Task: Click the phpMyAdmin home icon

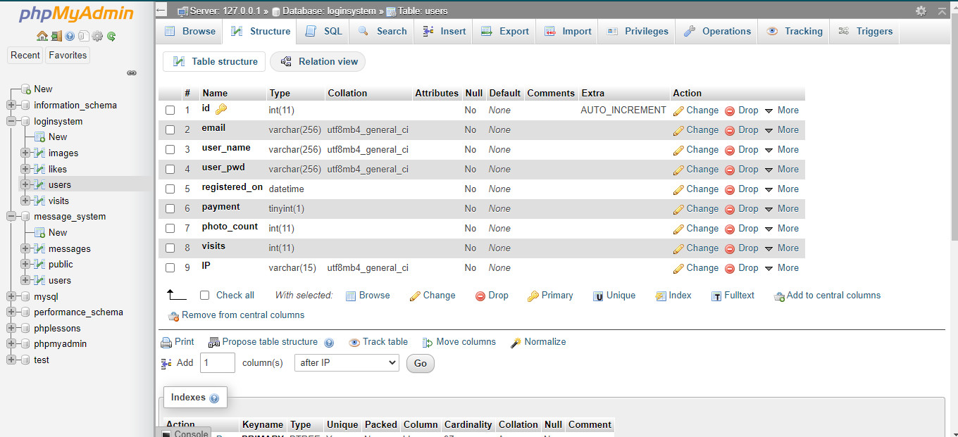Action: point(42,36)
